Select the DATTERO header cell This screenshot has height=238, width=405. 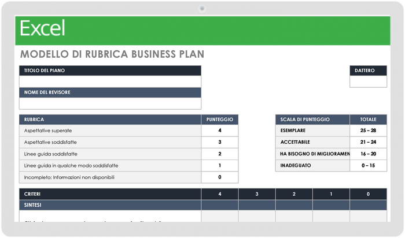click(368, 70)
